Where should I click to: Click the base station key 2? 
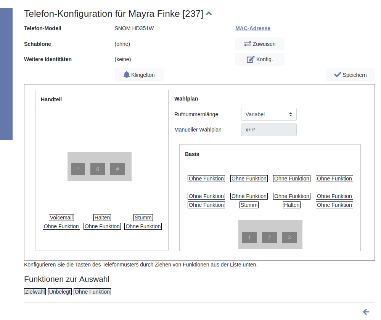(x=269, y=237)
